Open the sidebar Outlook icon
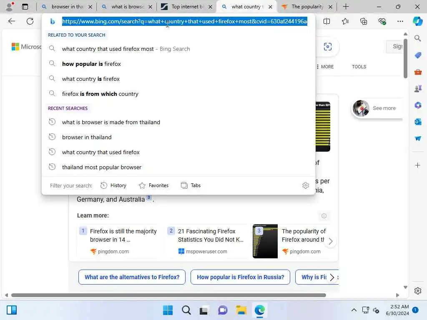The width and height of the screenshot is (427, 320). pyautogui.click(x=418, y=122)
